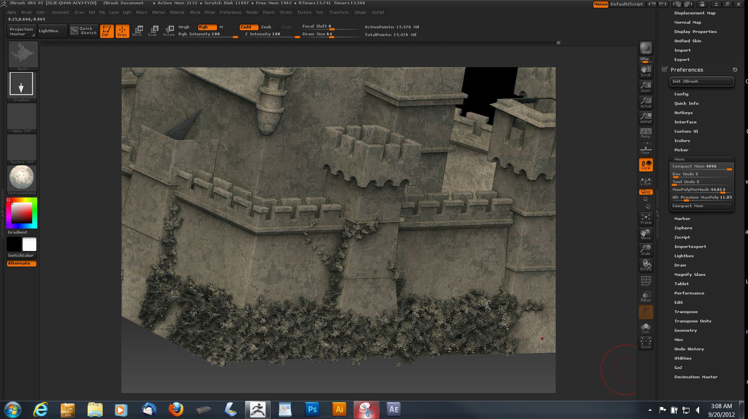Open DistressedStone material selector
748x419 pixels.
pyautogui.click(x=22, y=180)
